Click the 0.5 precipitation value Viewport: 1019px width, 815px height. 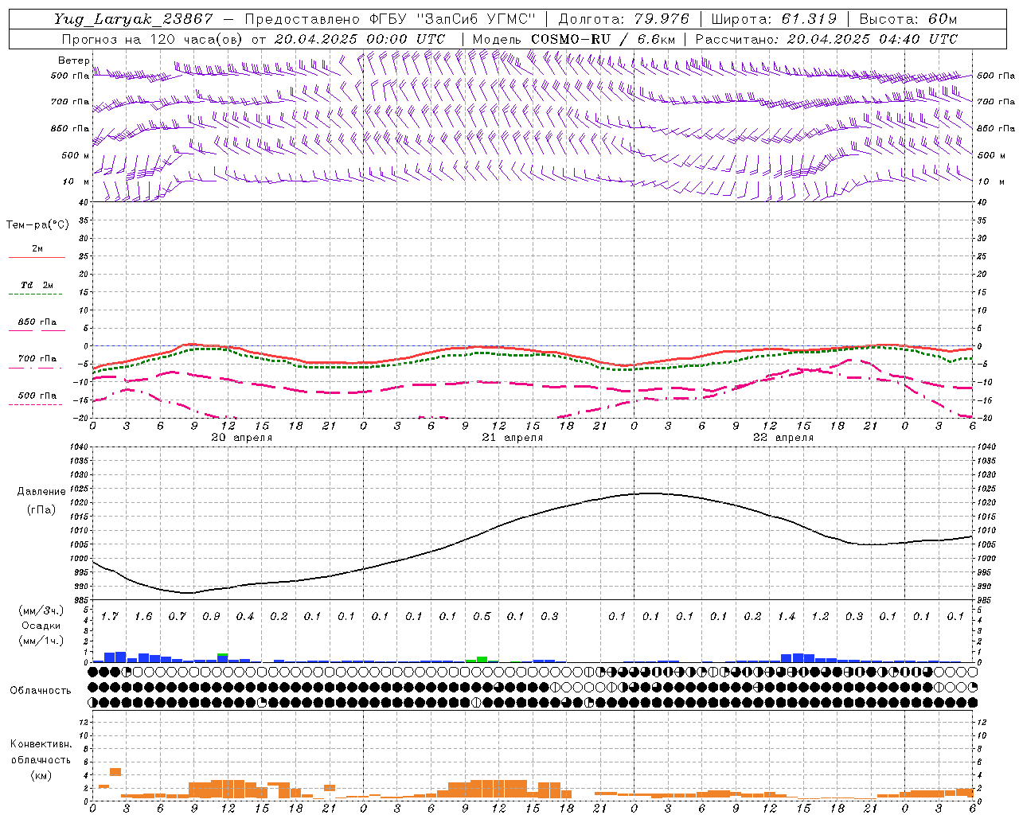click(482, 617)
